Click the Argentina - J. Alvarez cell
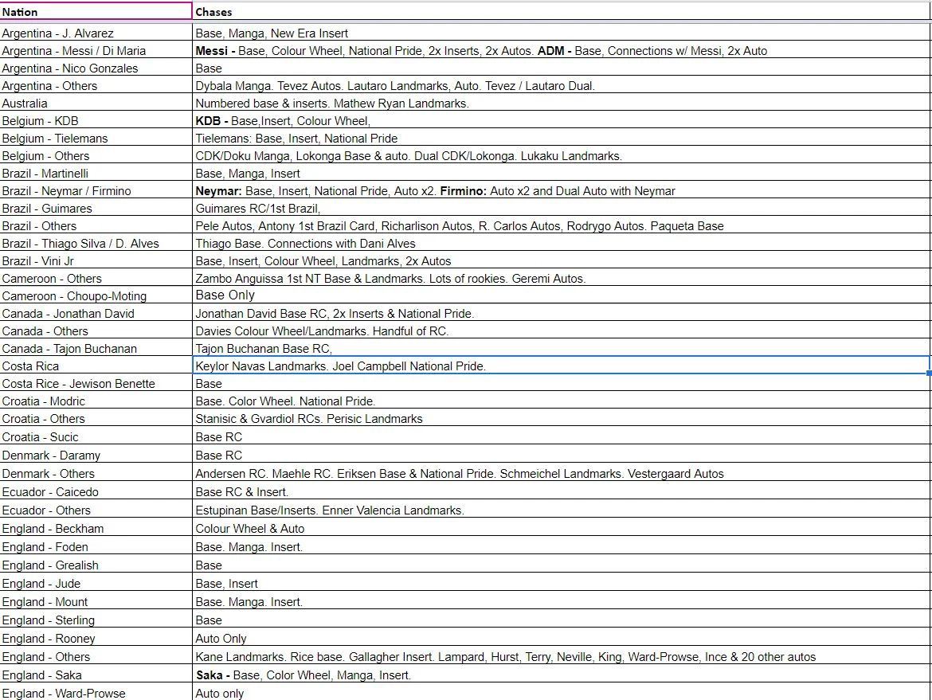 96,33
